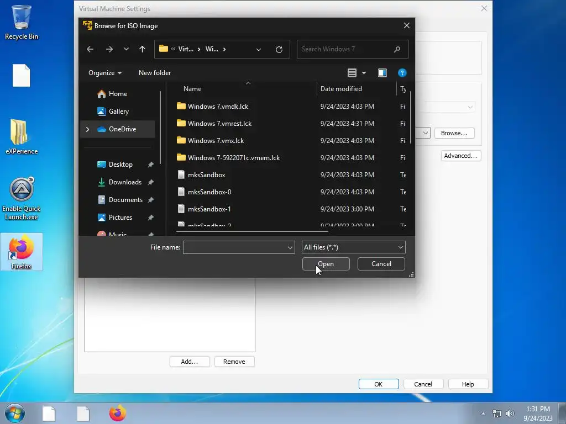
Task: Click the file list vertical scrollbar
Action: pyautogui.click(x=411, y=117)
